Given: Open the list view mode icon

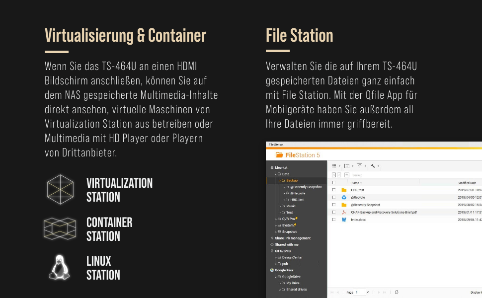Looking at the screenshot, I should [334, 166].
